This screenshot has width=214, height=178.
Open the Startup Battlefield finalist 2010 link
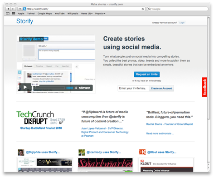(41, 128)
